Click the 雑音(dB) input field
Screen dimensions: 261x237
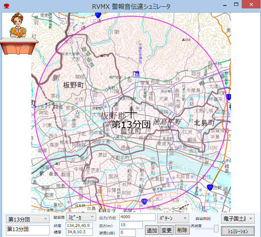tap(131, 233)
